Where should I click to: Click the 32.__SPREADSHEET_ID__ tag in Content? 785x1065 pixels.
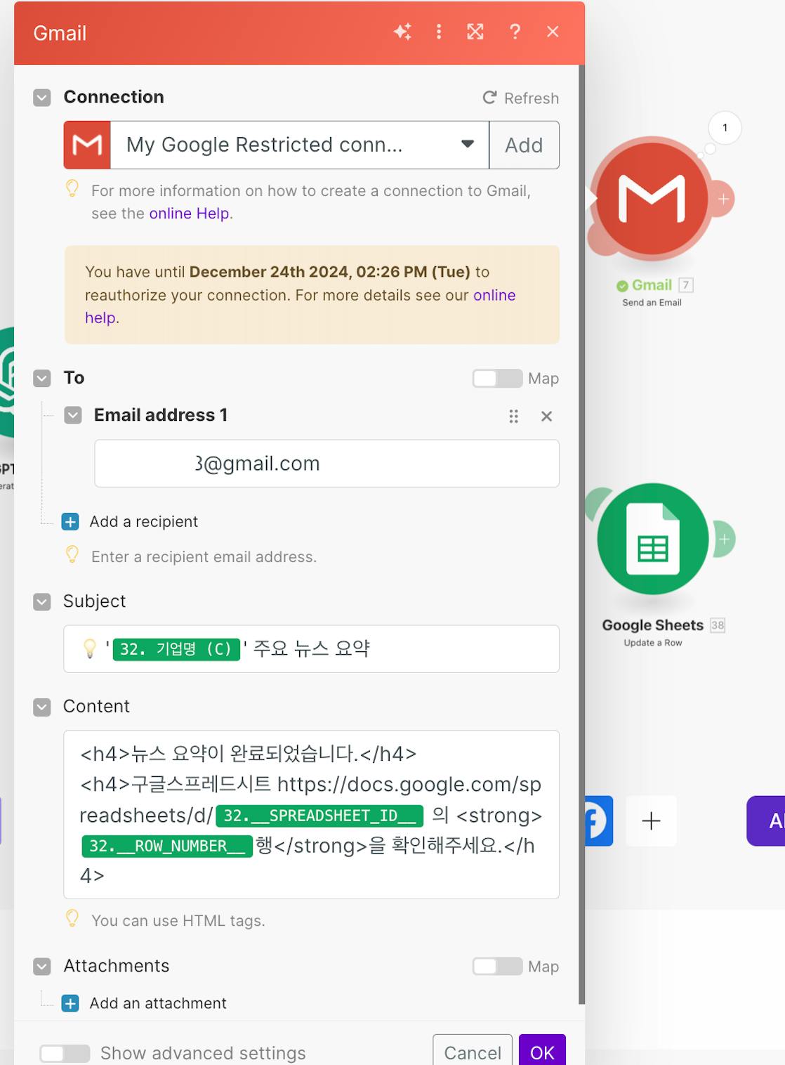tap(319, 816)
